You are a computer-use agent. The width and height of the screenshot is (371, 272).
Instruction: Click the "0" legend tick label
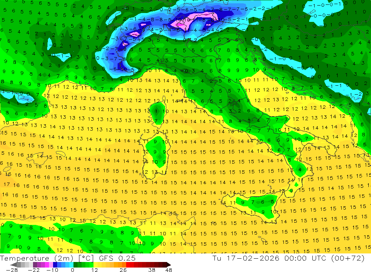(72, 270)
